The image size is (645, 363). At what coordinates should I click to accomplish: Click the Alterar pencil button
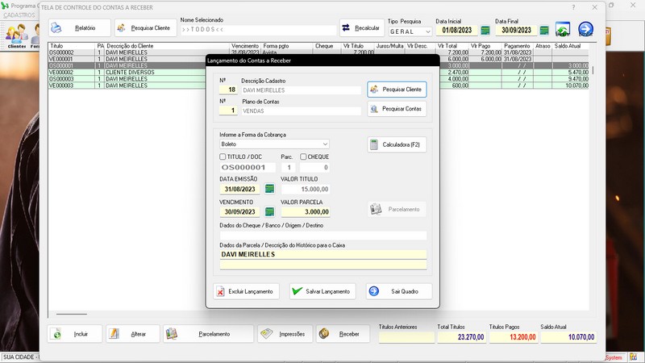133,334
